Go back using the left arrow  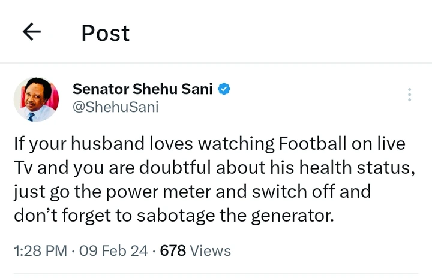click(32, 32)
